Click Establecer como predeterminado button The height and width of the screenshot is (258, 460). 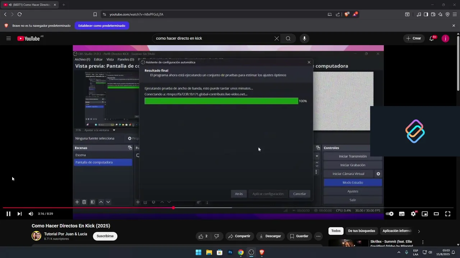(x=102, y=26)
